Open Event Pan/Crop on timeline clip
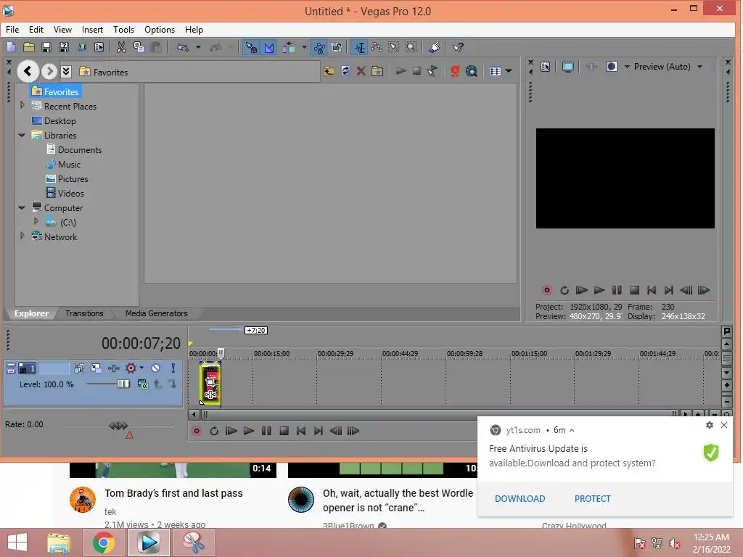Viewport: 743px width, 557px height. tap(211, 382)
